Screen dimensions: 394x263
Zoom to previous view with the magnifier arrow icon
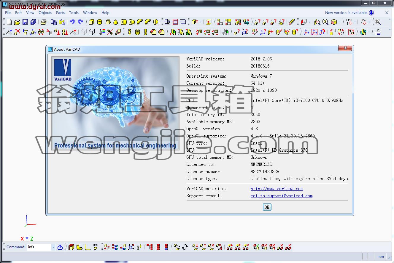pyautogui.click(x=317, y=22)
